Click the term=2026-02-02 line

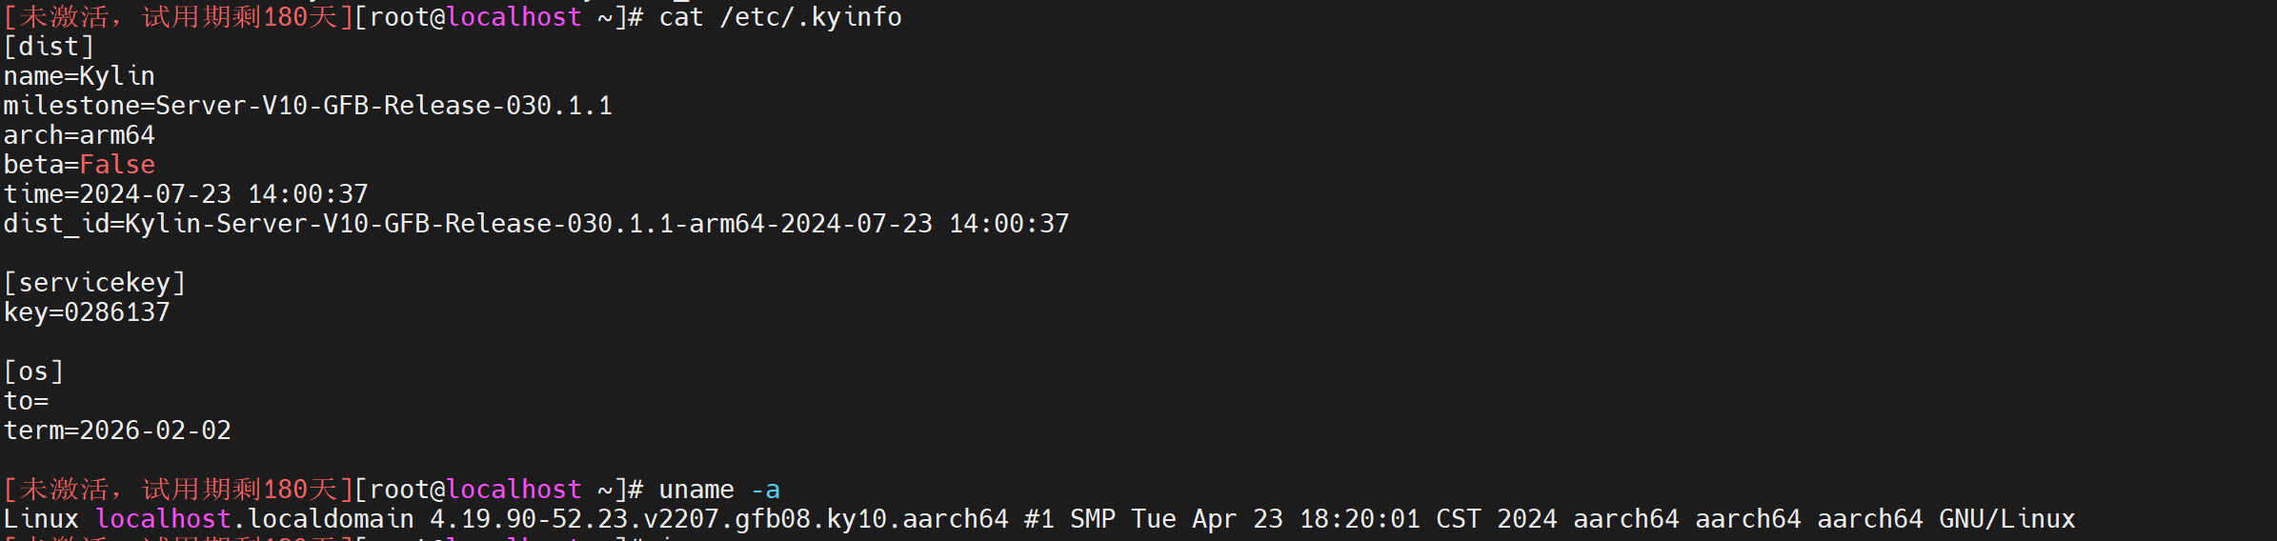pos(117,431)
